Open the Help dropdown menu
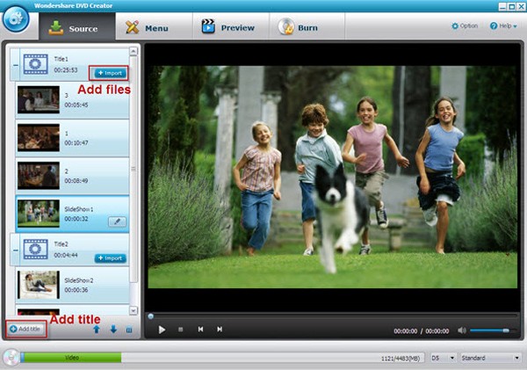This screenshot has height=370, width=527. 503,26
